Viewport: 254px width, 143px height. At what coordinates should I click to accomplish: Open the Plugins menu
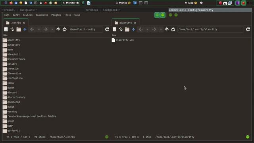coord(56,15)
